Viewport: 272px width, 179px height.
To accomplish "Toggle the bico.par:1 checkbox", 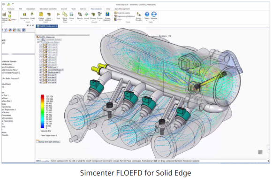I will (x=41, y=75).
